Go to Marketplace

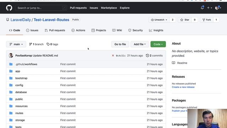click(109, 8)
